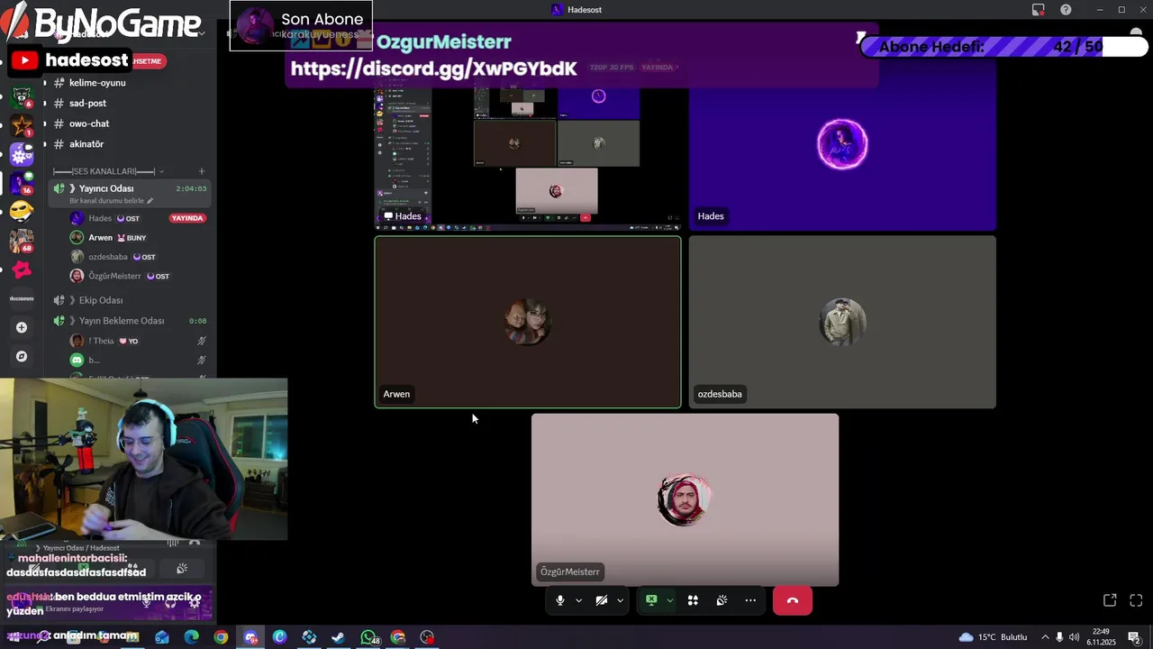The height and width of the screenshot is (649, 1153).
Task: Toggle full screen for the call view
Action: [1136, 600]
